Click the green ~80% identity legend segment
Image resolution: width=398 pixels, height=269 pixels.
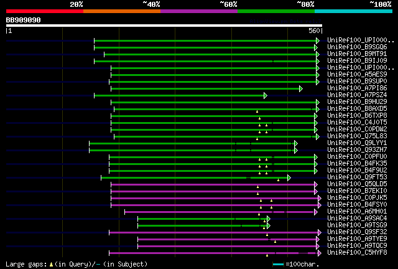tap(276, 11)
